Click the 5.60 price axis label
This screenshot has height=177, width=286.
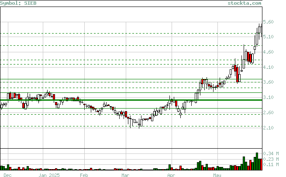[268, 22]
